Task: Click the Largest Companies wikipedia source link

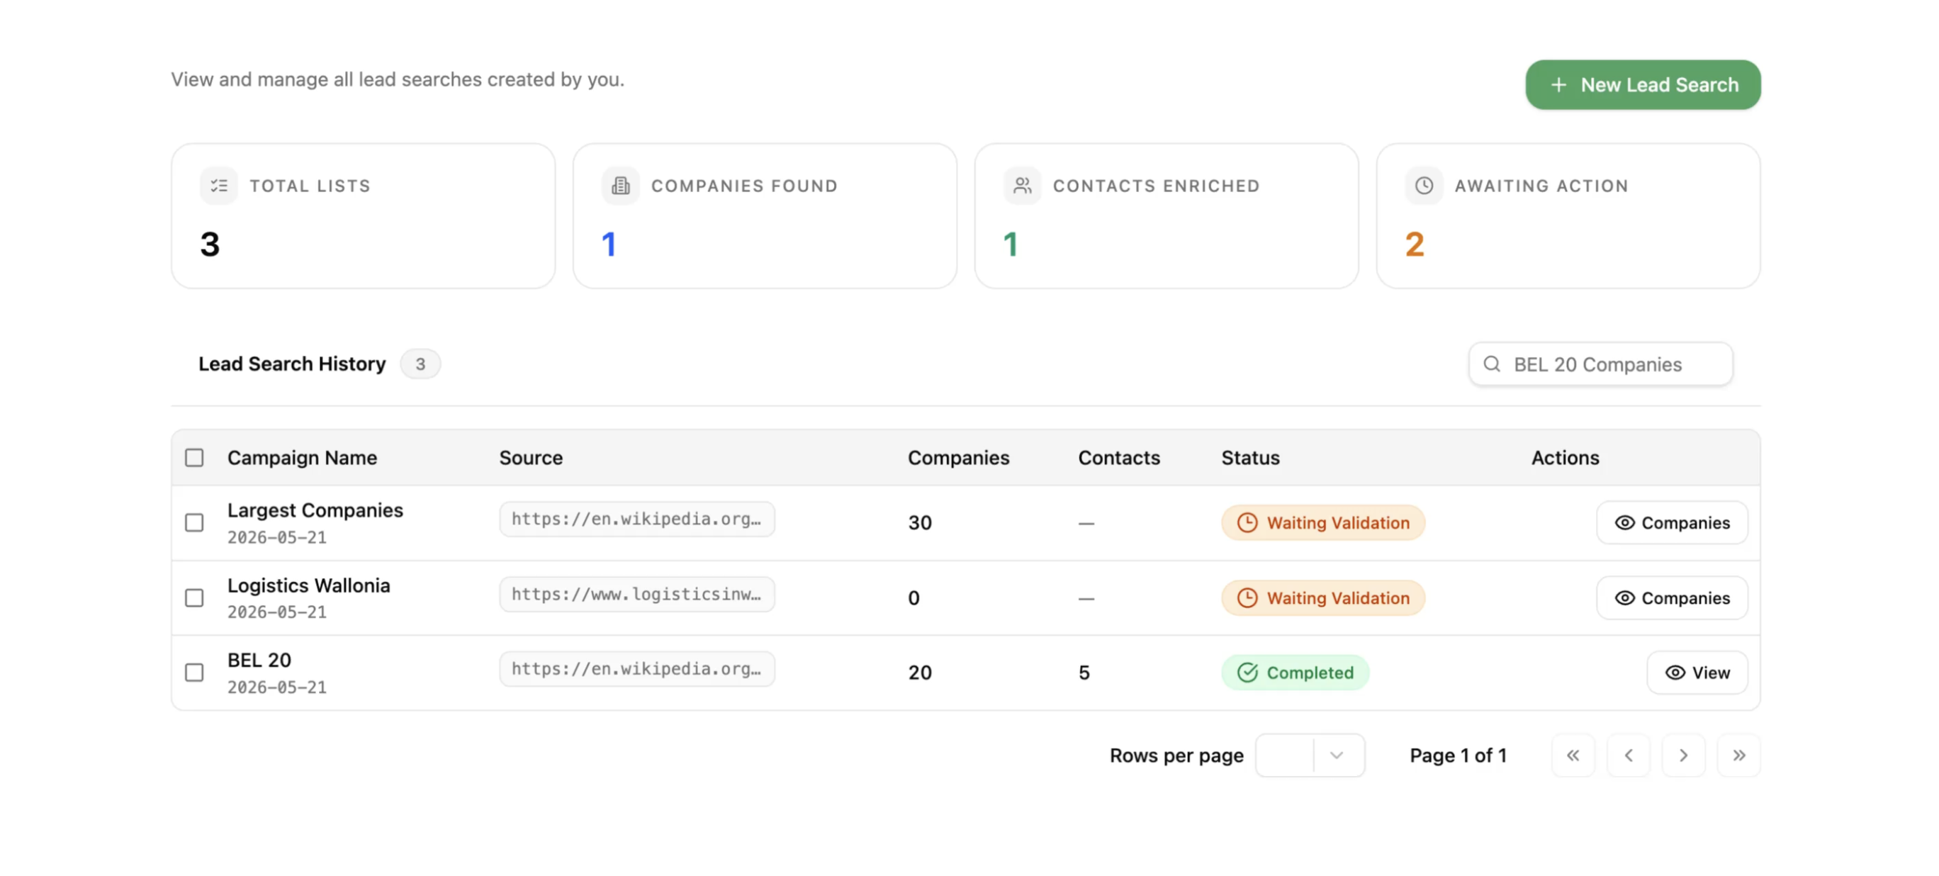Action: [637, 519]
